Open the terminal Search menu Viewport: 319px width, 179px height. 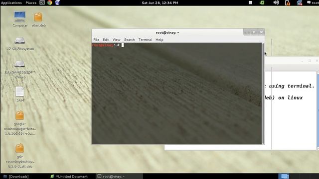130,40
